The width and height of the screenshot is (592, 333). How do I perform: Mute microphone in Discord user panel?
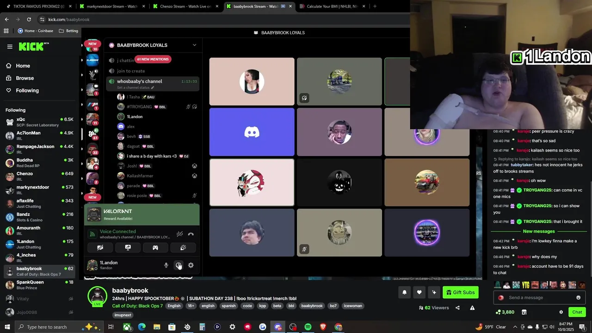(x=166, y=265)
